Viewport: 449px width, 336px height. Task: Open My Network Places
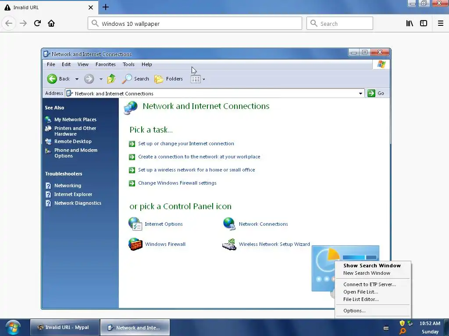[75, 119]
